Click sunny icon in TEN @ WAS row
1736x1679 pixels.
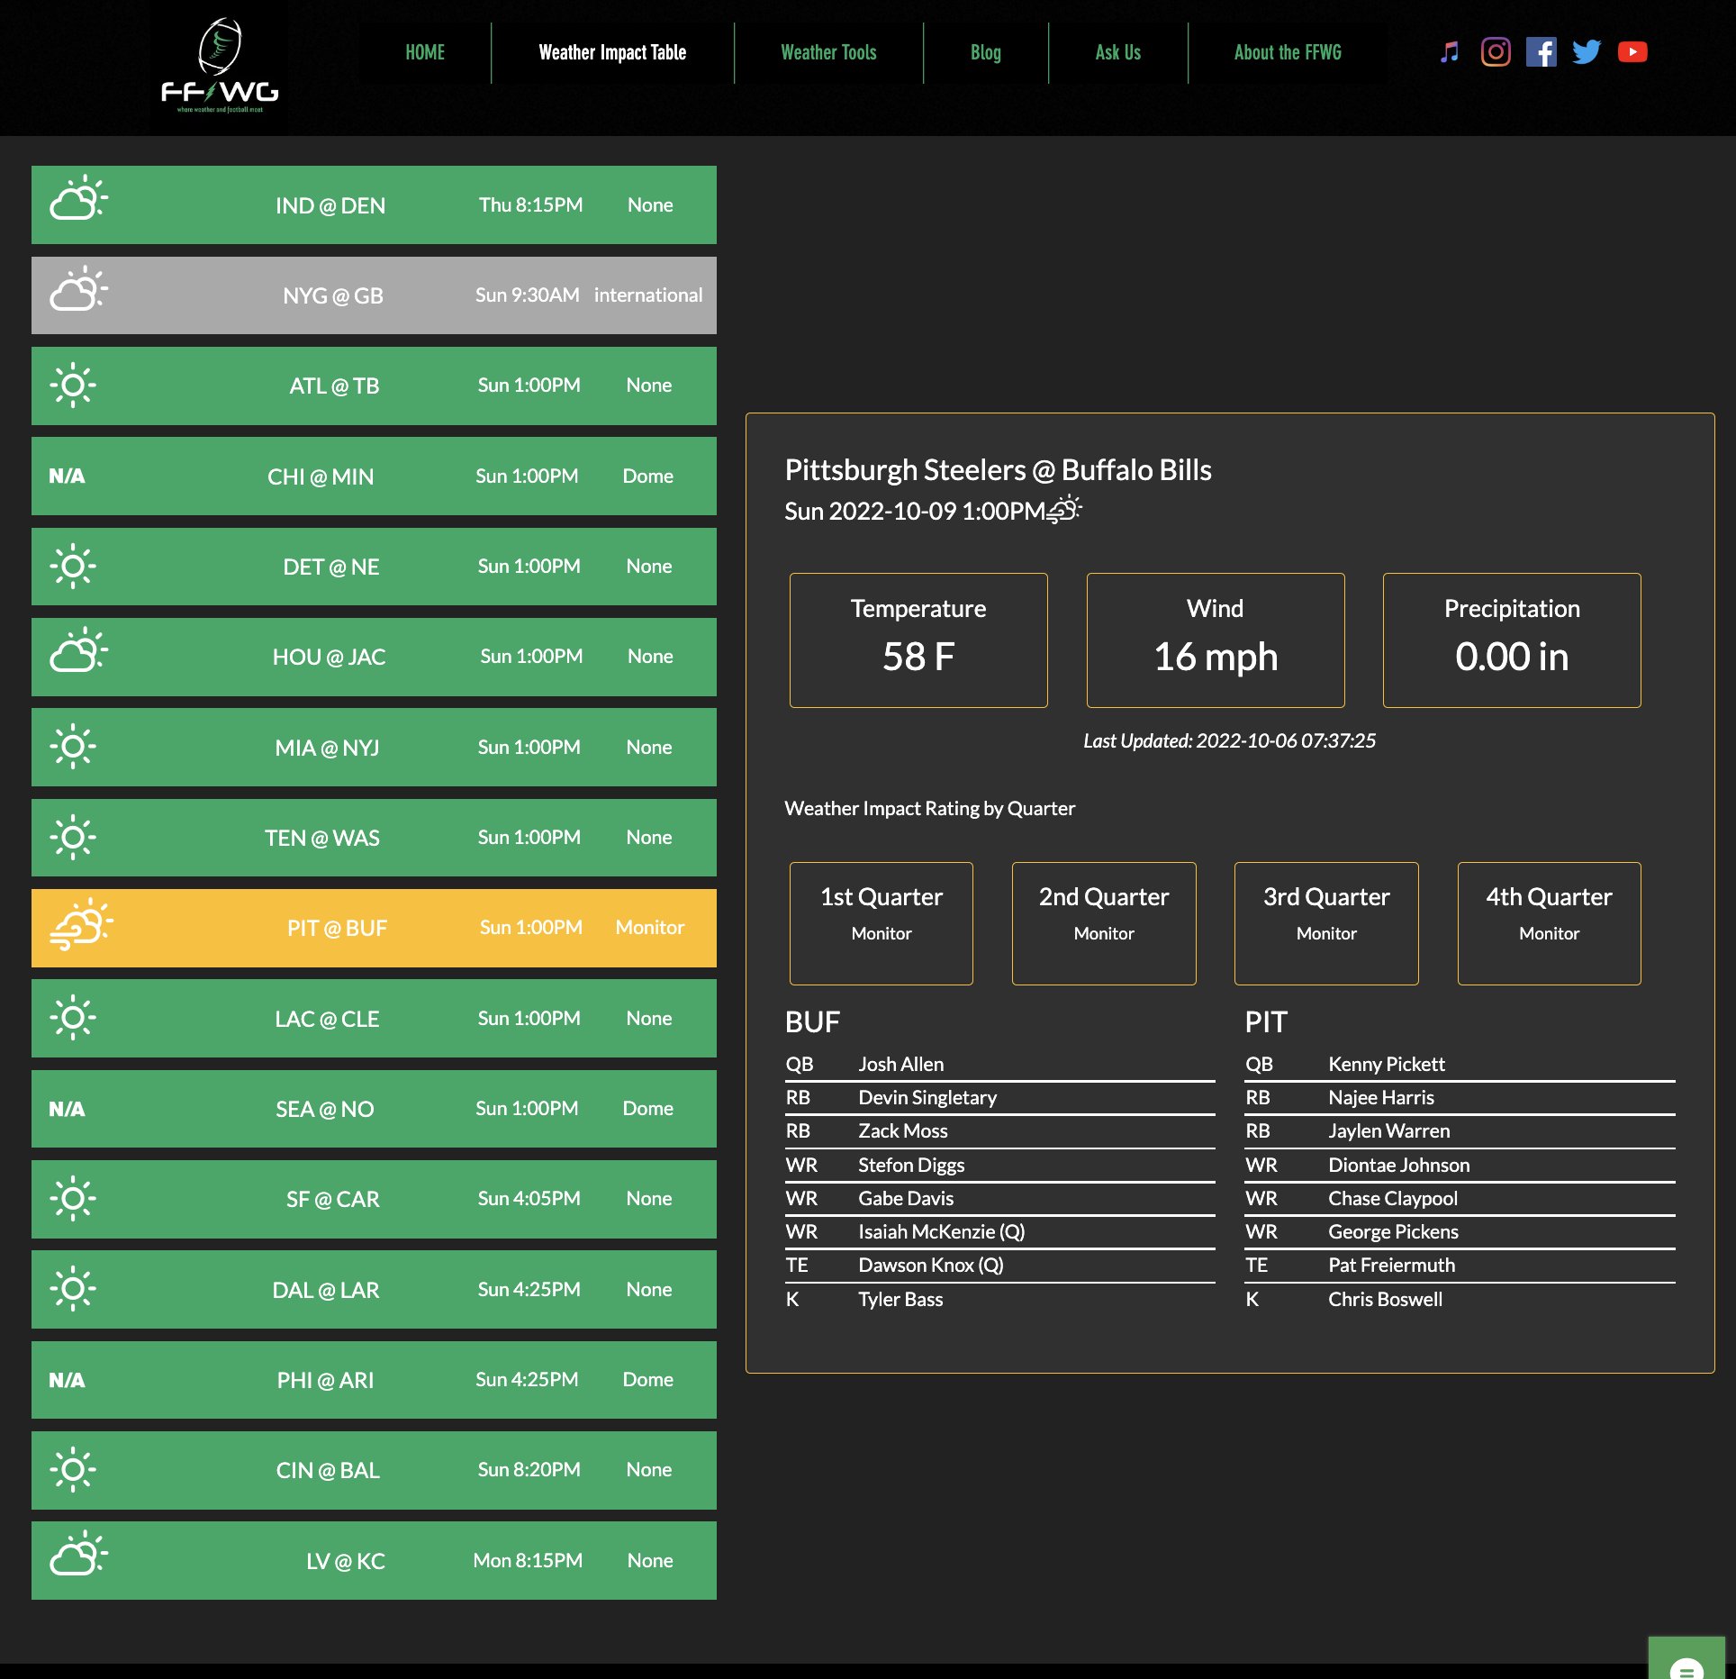point(73,837)
